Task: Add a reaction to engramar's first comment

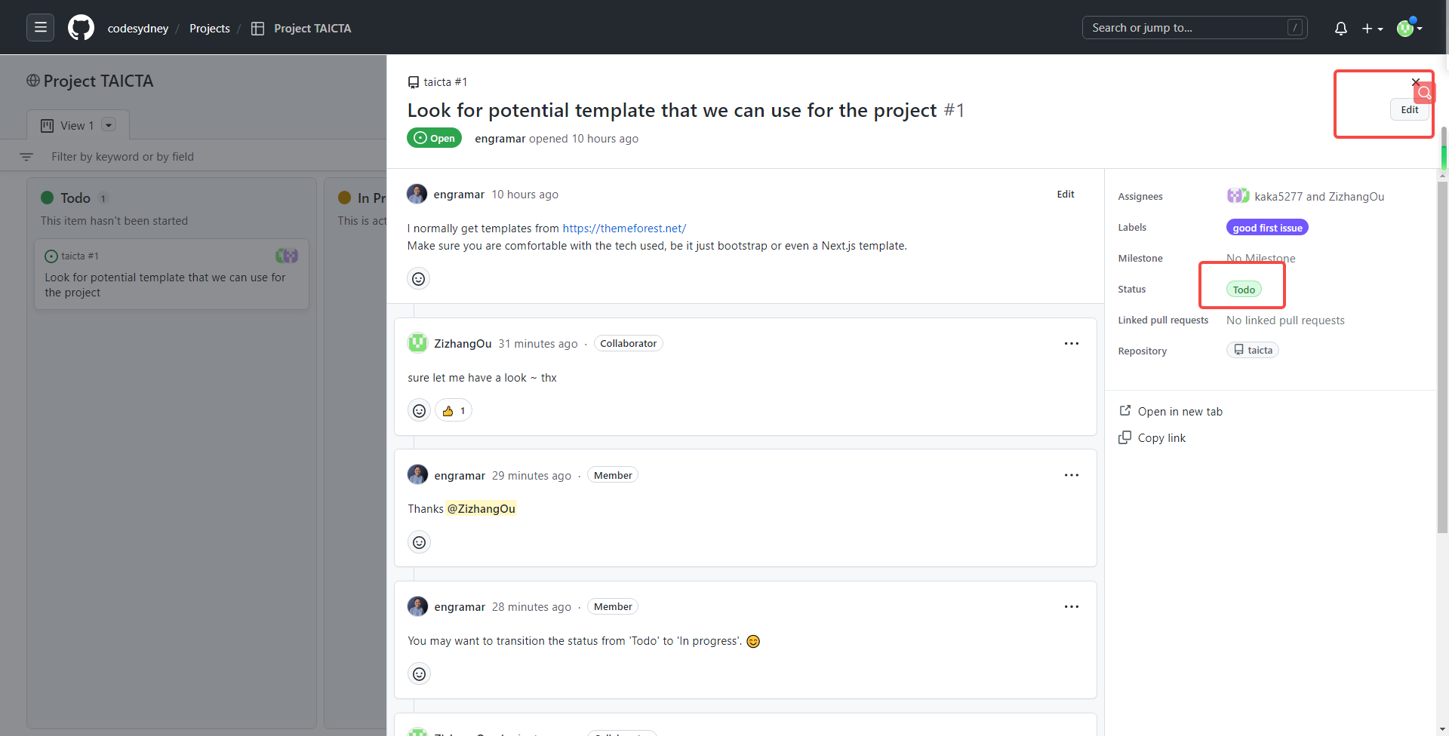Action: coord(419,278)
